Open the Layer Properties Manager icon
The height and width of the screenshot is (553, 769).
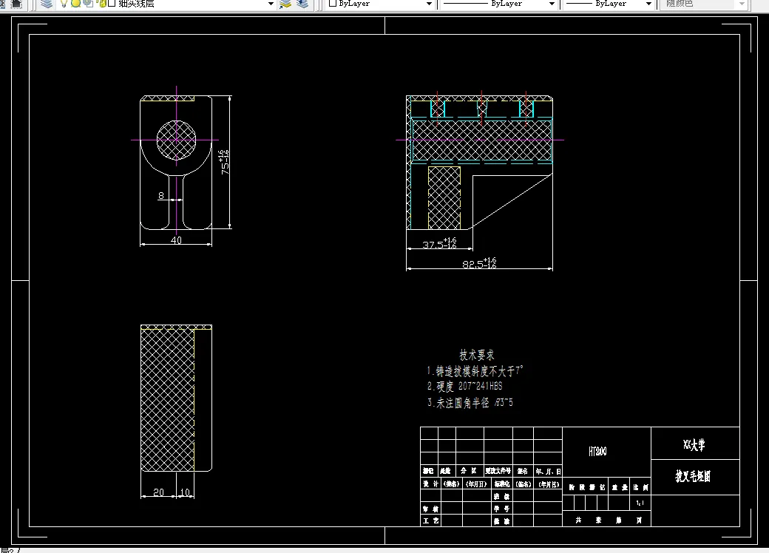[47, 4]
